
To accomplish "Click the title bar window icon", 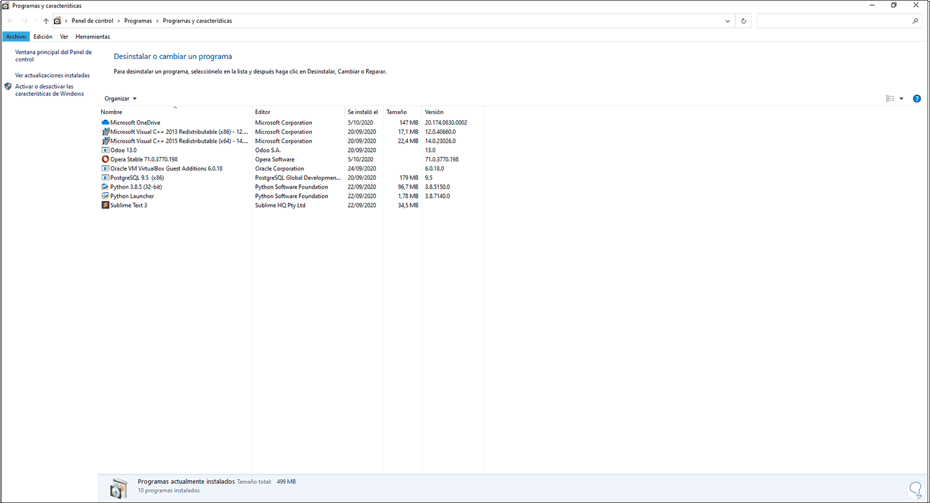I will click(x=6, y=6).
